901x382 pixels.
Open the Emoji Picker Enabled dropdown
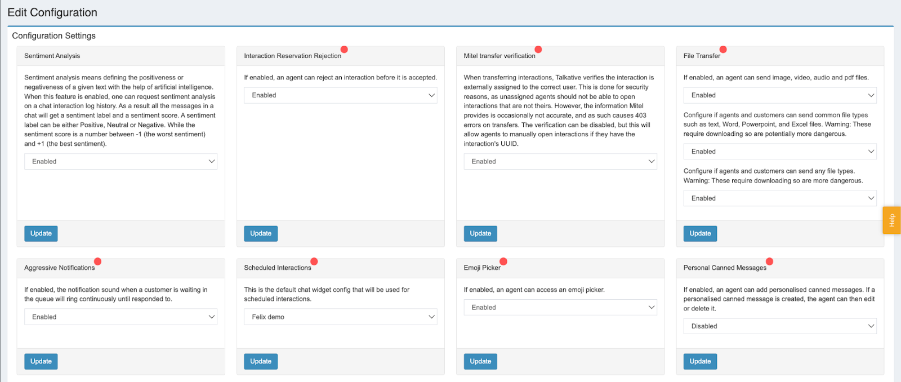click(x=560, y=307)
